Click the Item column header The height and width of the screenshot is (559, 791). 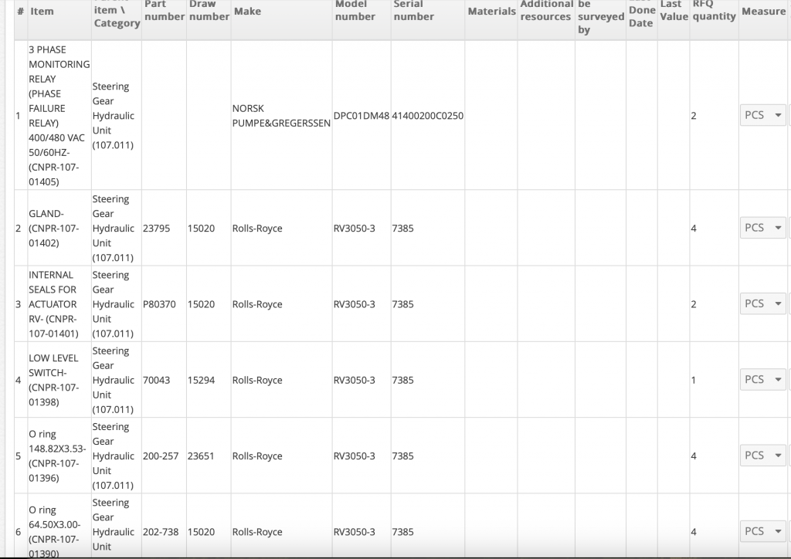click(42, 12)
